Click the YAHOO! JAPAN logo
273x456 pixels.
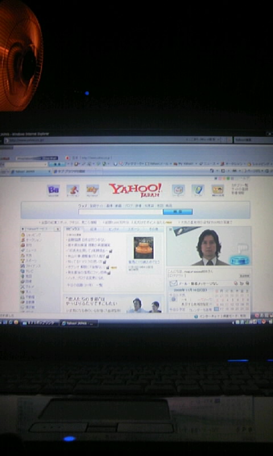pyautogui.click(x=135, y=190)
